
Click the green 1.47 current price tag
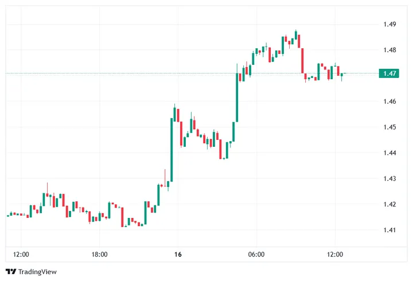click(390, 73)
